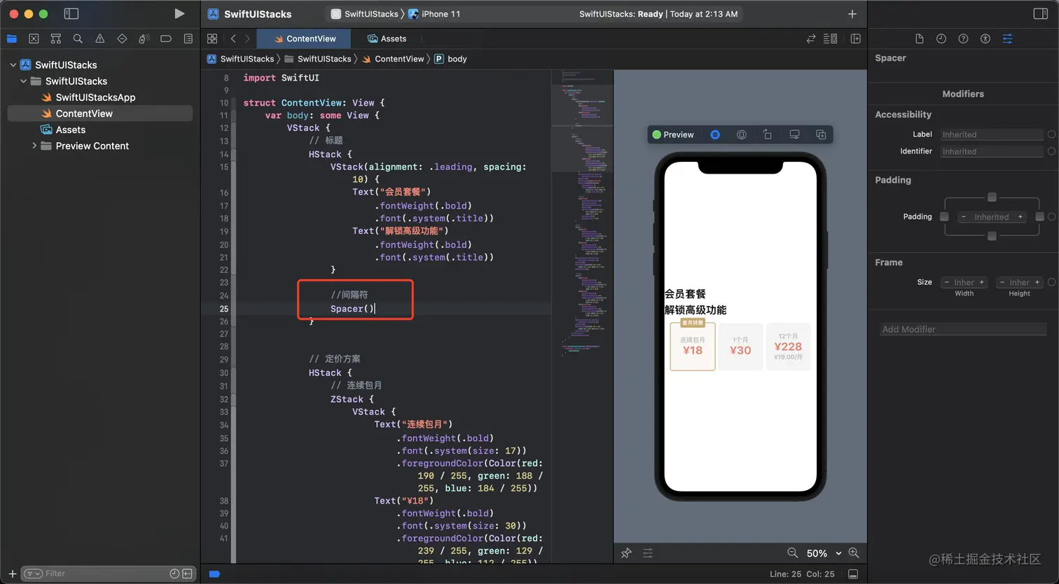Toggle source-controlled files filter
1059x584 pixels.
click(x=187, y=573)
